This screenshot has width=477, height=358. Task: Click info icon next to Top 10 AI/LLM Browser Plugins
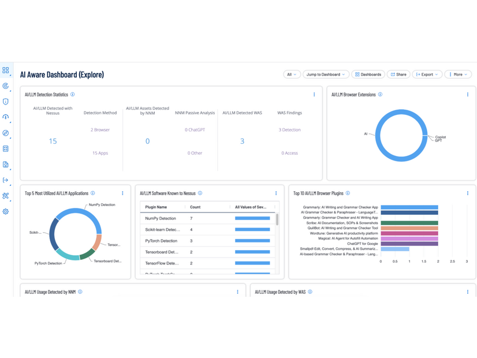(348, 193)
